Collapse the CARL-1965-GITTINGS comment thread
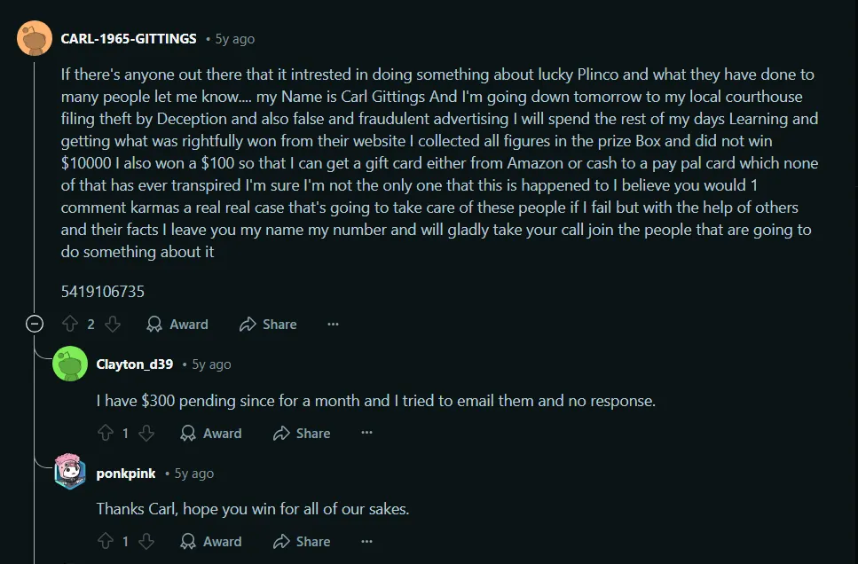The width and height of the screenshot is (858, 564). point(35,324)
